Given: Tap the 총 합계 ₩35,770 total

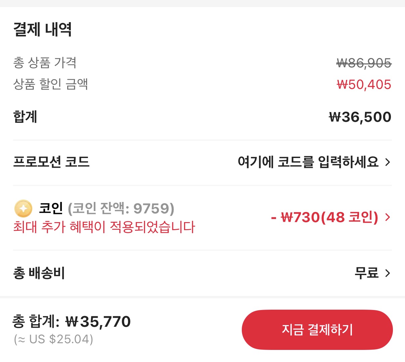Looking at the screenshot, I should pos(72,321).
